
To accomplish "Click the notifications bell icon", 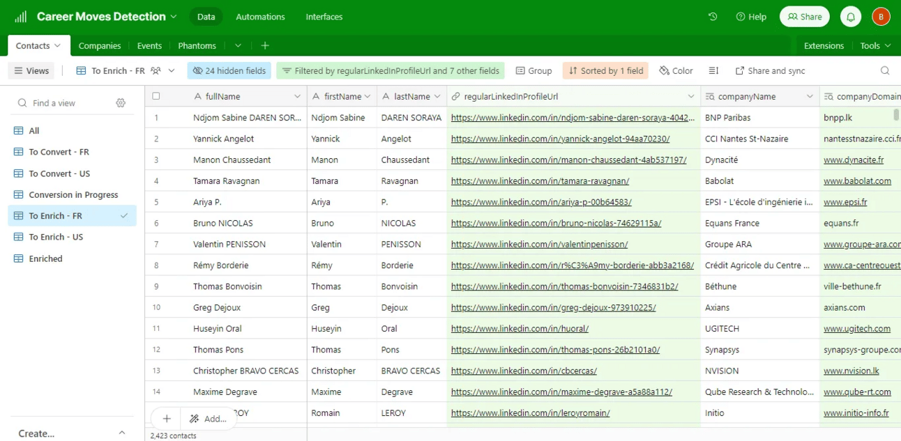I will click(850, 17).
